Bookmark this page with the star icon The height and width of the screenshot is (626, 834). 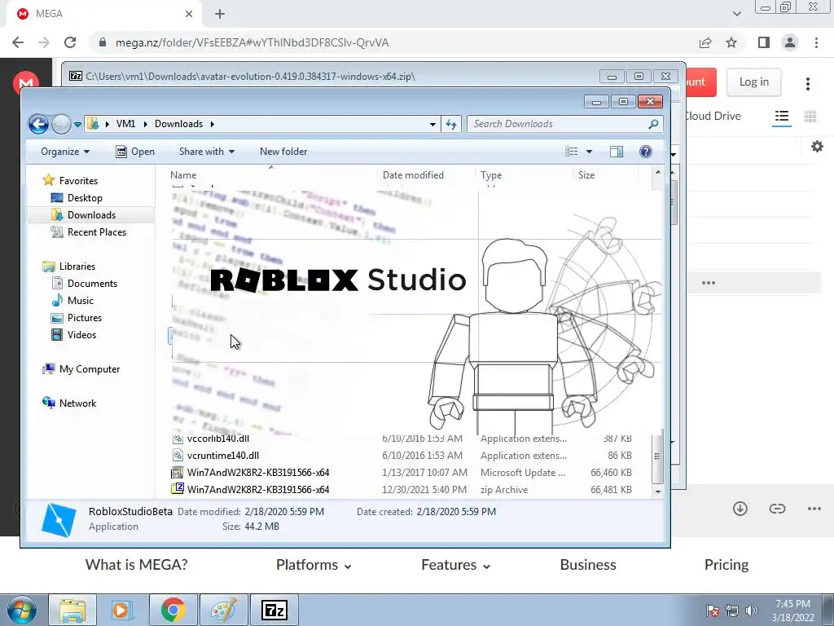click(x=731, y=42)
